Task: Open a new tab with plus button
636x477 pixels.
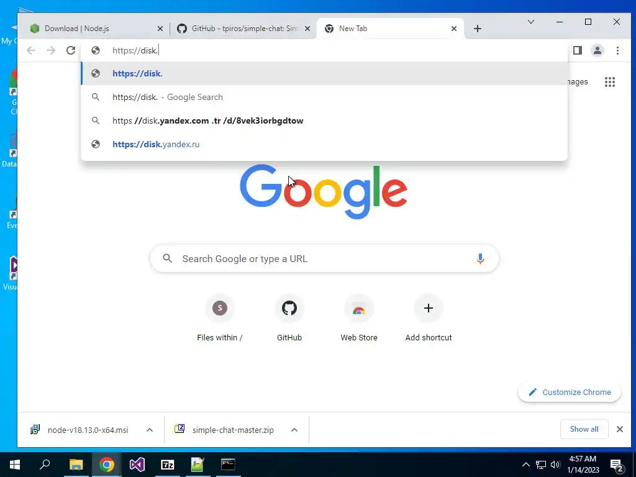Action: click(x=478, y=29)
